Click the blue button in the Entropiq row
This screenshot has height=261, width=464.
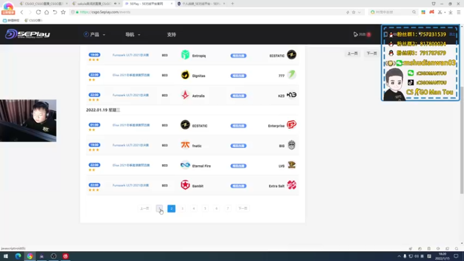238,56
